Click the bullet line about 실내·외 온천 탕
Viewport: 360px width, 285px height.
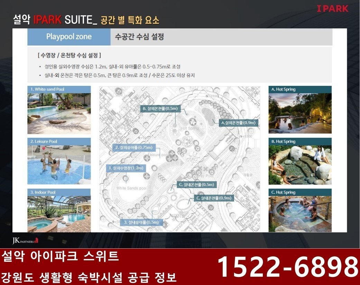coord(119,75)
